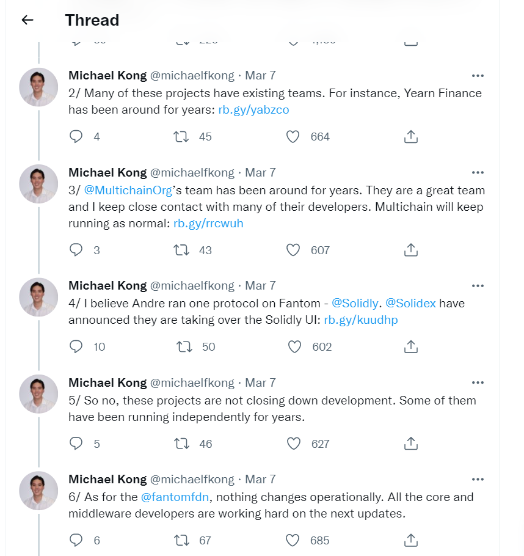Like the 2/ tweet with 664 likes
Screen dimensions: 524x556
tap(293, 136)
